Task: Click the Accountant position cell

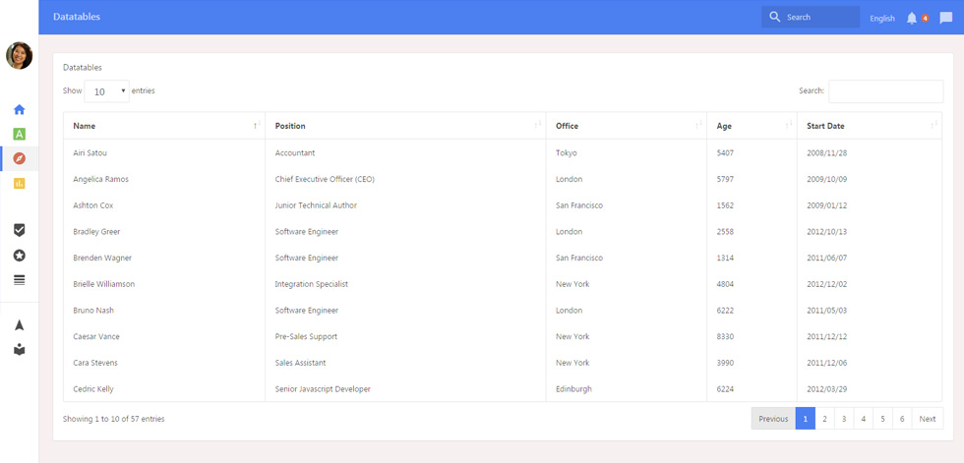Action: click(x=405, y=153)
